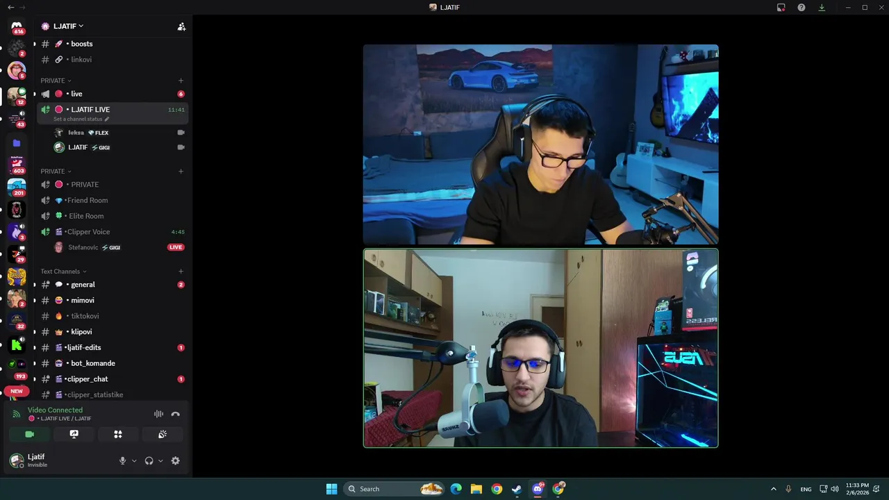The width and height of the screenshot is (889, 500).
Task: Share your screen
Action: [x=74, y=434]
